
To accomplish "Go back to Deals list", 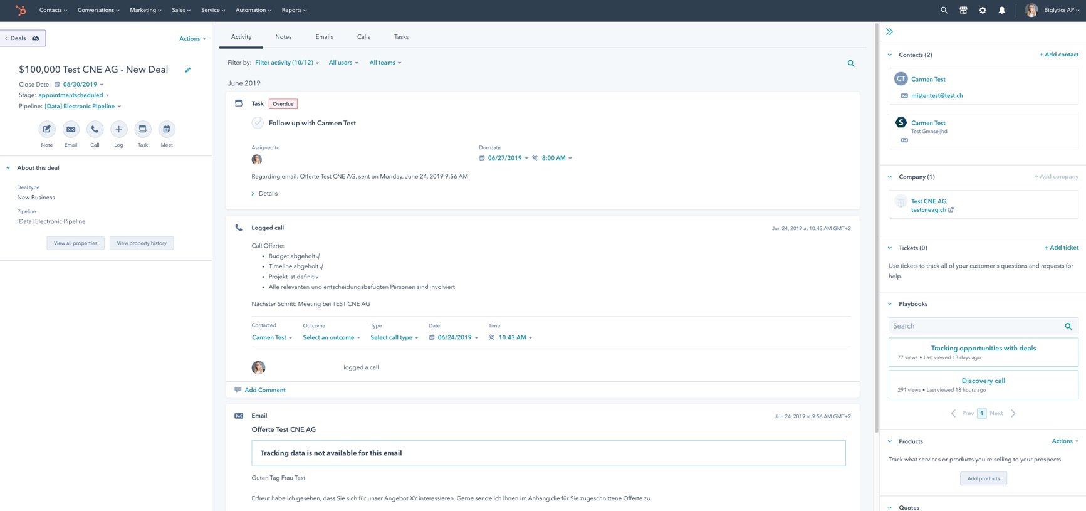I will (x=23, y=38).
